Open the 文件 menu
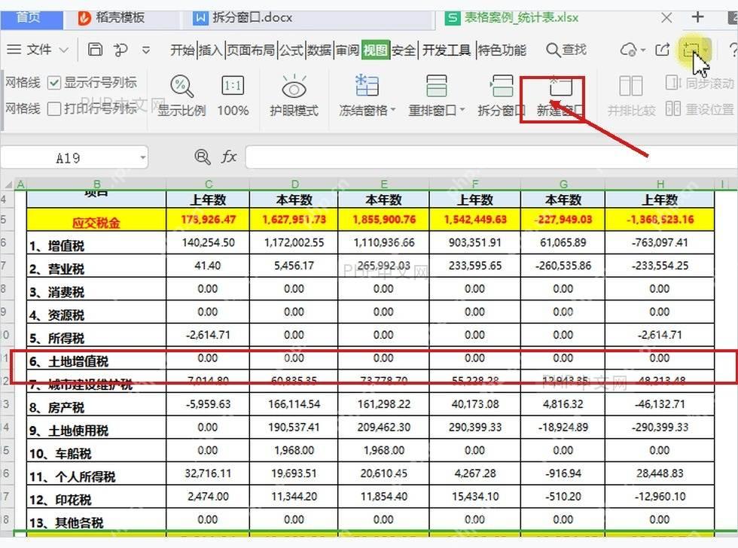This screenshot has height=548, width=738. (x=38, y=50)
